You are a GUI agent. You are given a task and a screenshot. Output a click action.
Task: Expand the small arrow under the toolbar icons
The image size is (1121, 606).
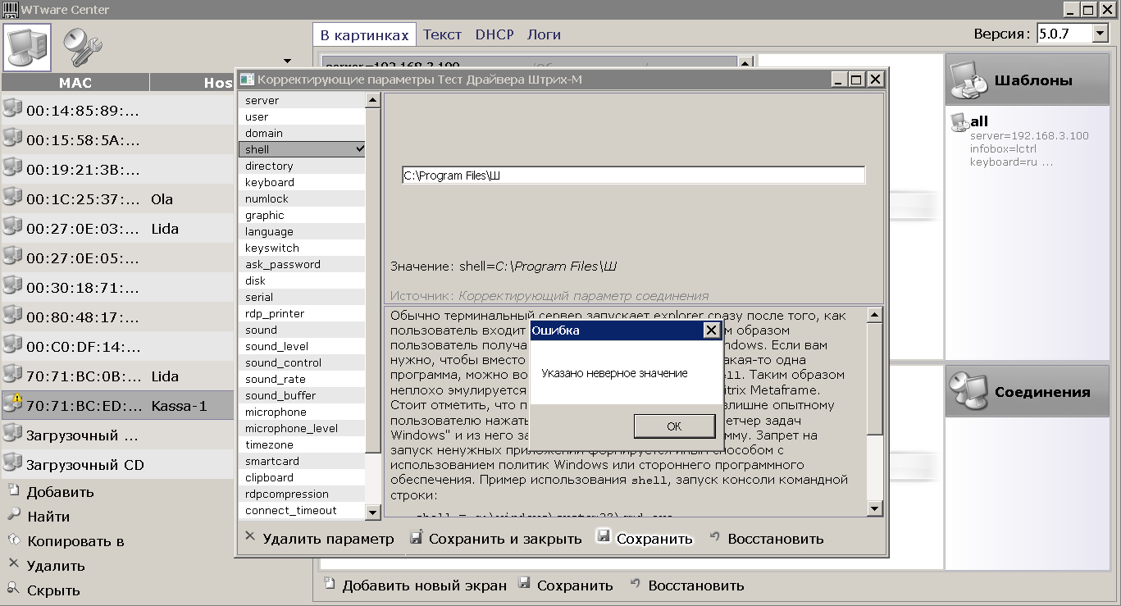tap(287, 61)
